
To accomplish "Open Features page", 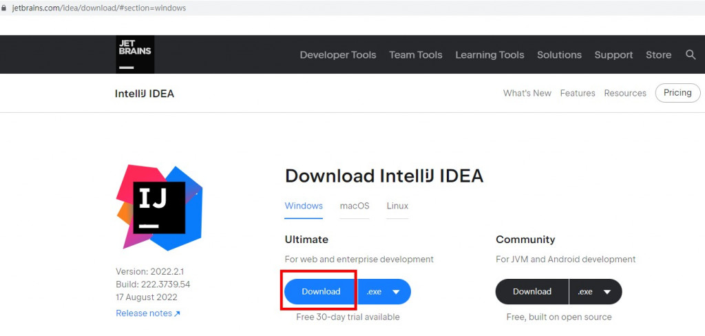I will (x=578, y=93).
